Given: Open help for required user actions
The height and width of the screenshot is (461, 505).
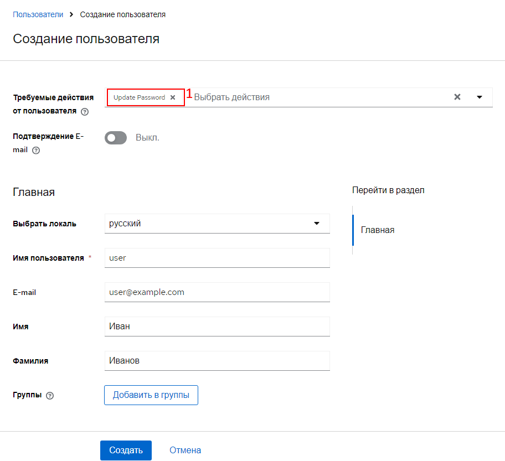Looking at the screenshot, I should (85, 111).
